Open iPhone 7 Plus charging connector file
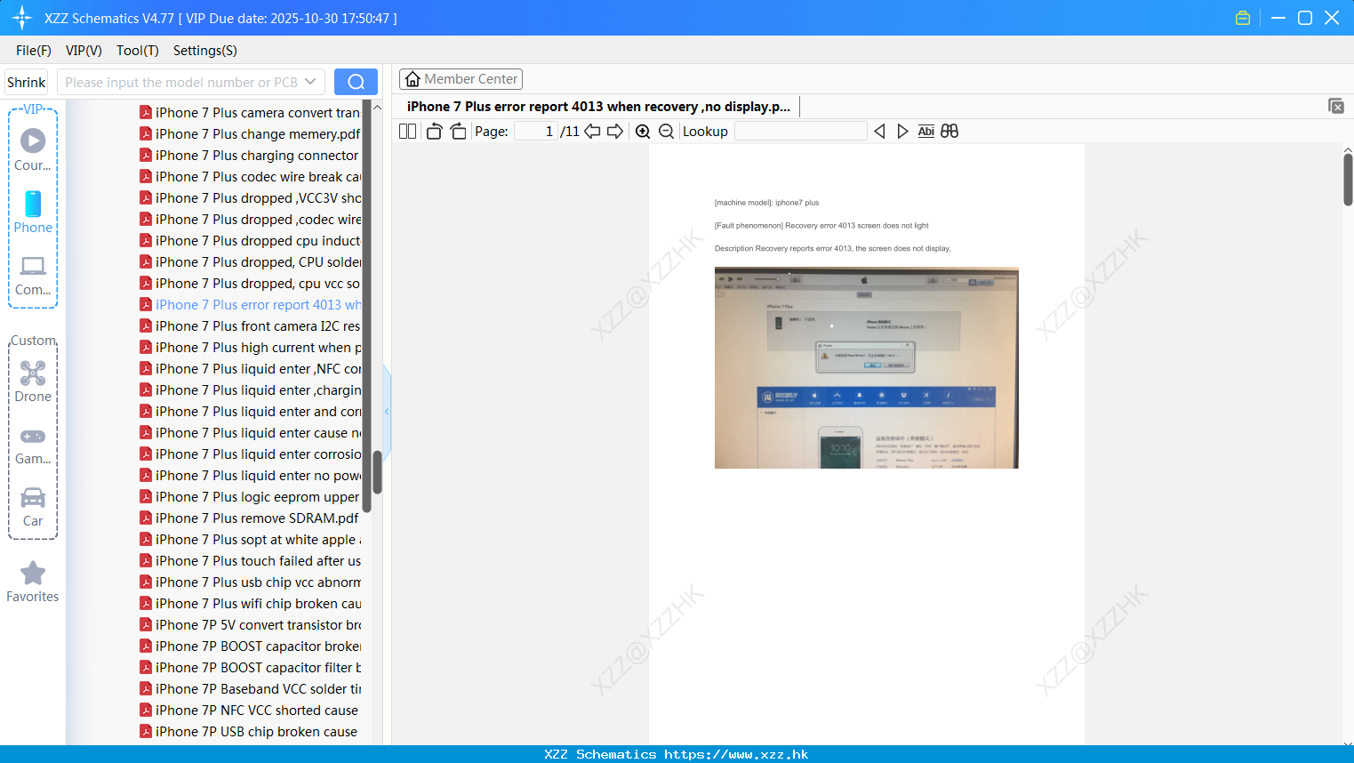The image size is (1354, 763). click(250, 155)
